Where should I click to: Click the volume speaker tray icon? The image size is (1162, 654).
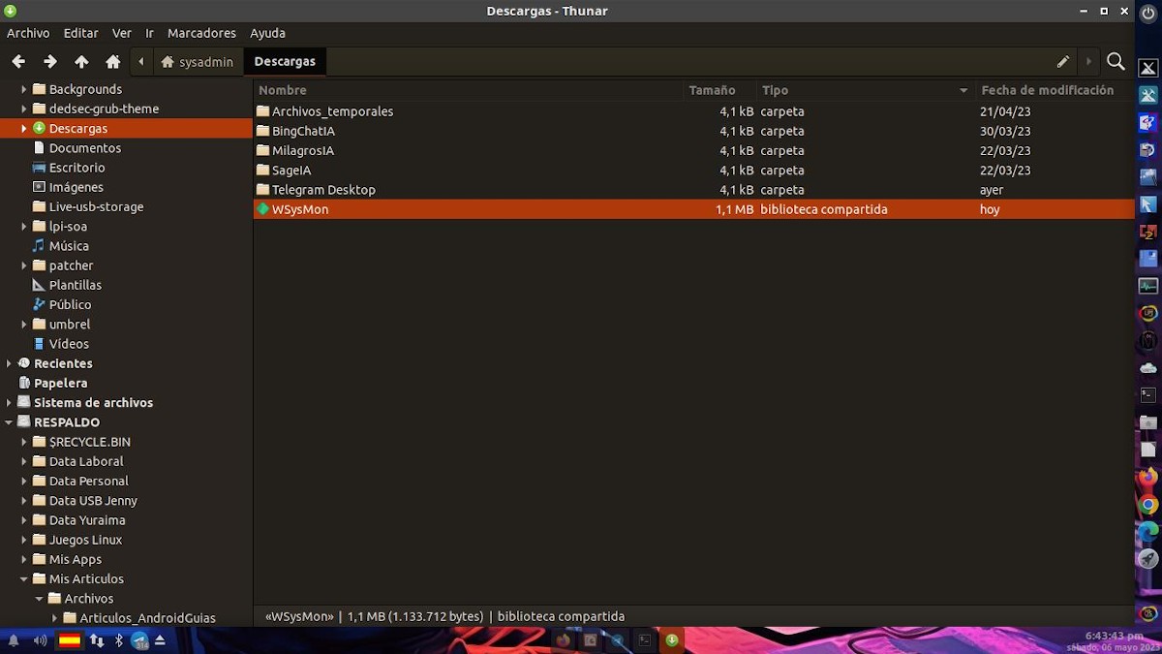coord(40,640)
